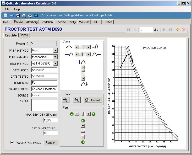Click the calculator icon in the toolbar
The height and width of the screenshot is (155, 192).
tap(36, 15)
